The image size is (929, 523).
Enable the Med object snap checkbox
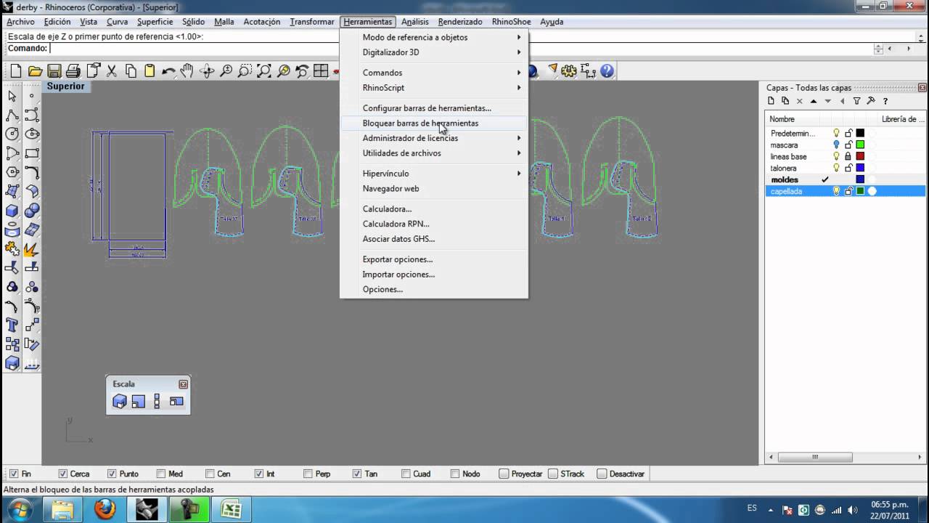161,474
